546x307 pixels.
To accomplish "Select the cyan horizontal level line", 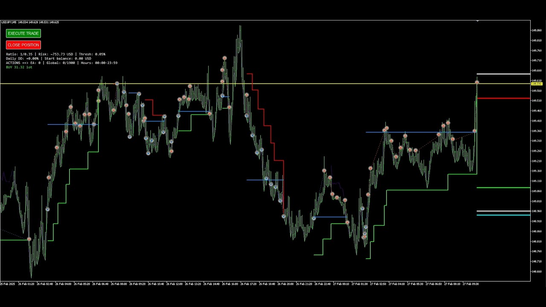I will coord(503,215).
